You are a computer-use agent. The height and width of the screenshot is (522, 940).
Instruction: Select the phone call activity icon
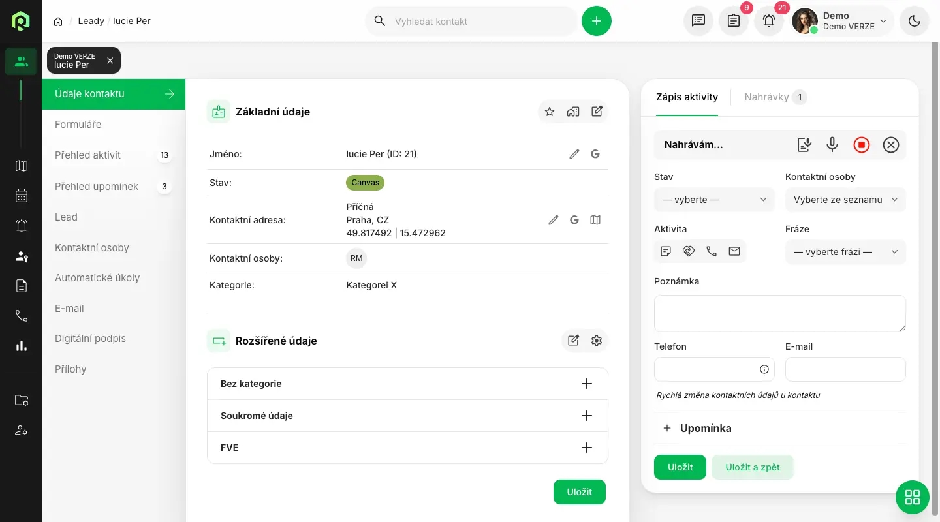pos(712,251)
